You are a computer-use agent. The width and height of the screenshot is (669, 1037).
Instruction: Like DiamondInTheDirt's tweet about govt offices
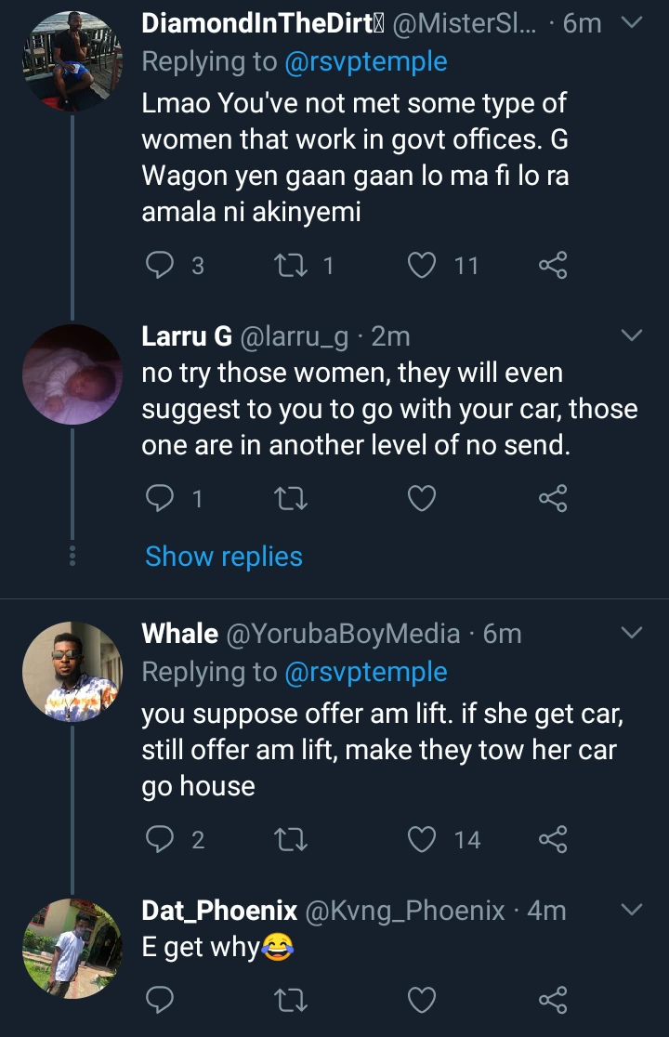423,267
